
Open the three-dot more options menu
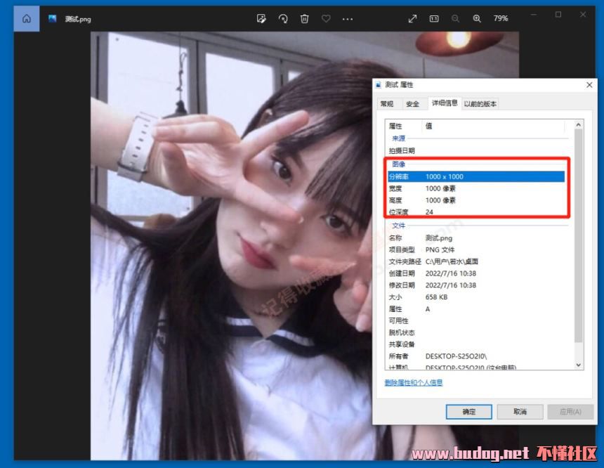click(x=347, y=19)
